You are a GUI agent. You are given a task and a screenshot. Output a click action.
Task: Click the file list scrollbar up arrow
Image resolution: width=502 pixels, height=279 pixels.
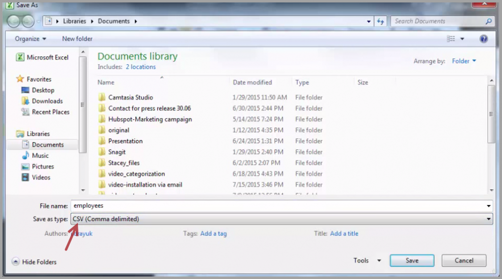point(491,80)
